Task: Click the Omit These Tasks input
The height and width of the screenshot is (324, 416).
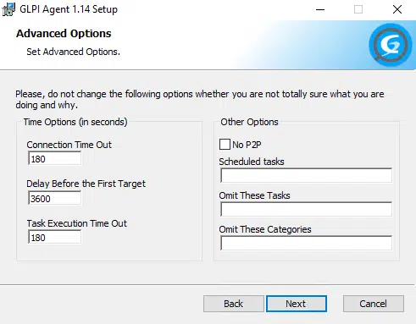Action: tap(306, 209)
